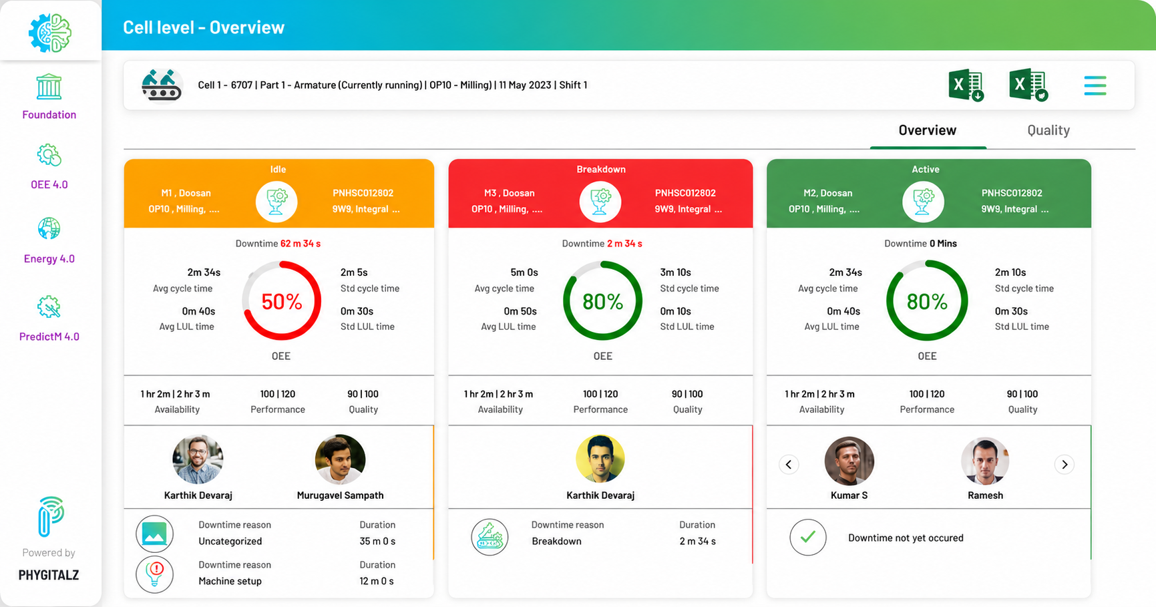Click Karthik Devaraj's avatar in Breakdown card
Viewport: 1156px width, 607px height.
pos(600,459)
